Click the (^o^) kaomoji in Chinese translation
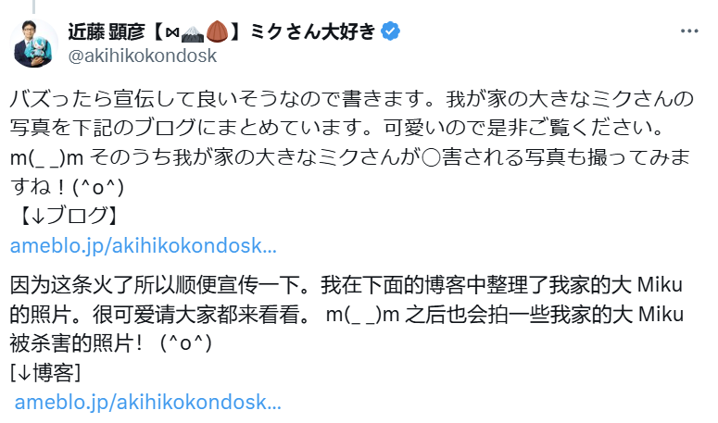 click(x=186, y=343)
